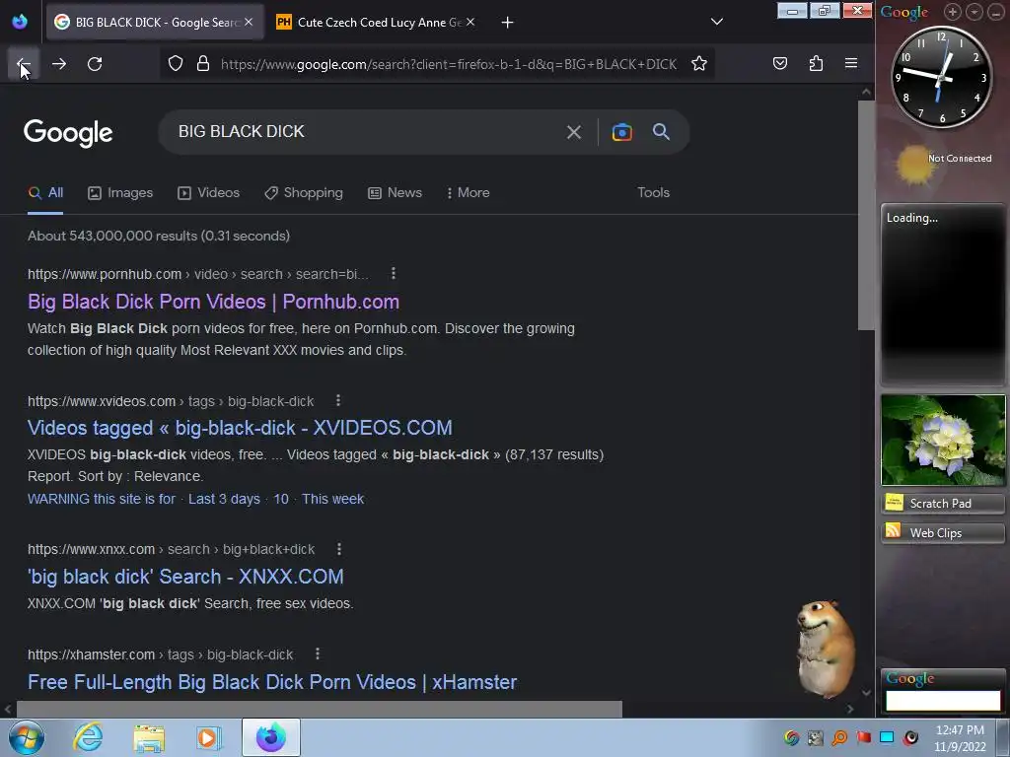
Task: Follow the '10' sublink under the xvideos result
Action: tap(281, 499)
